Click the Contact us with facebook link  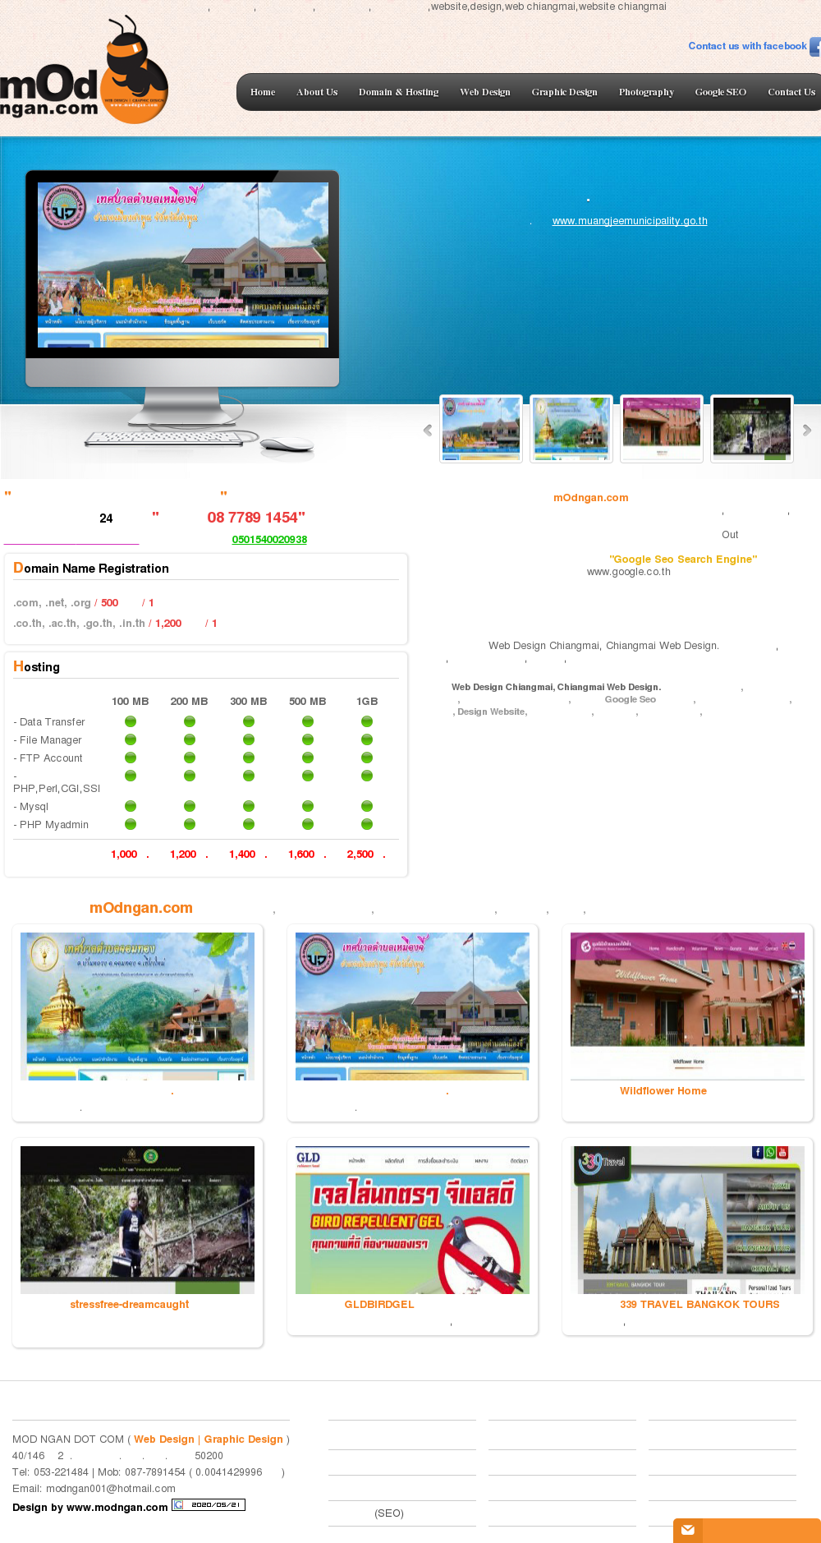(x=747, y=46)
